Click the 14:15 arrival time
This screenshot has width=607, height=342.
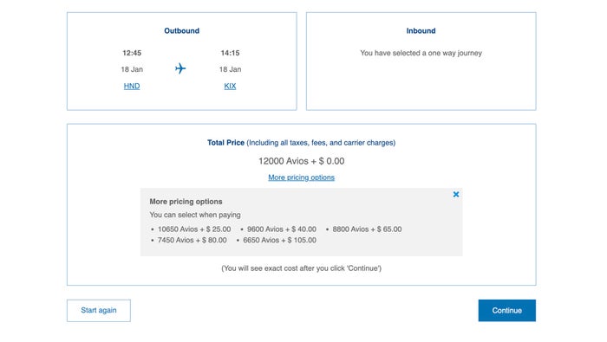(230, 53)
